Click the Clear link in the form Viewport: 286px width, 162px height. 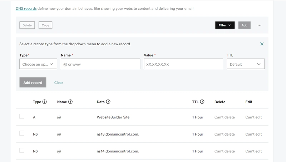pos(59,82)
